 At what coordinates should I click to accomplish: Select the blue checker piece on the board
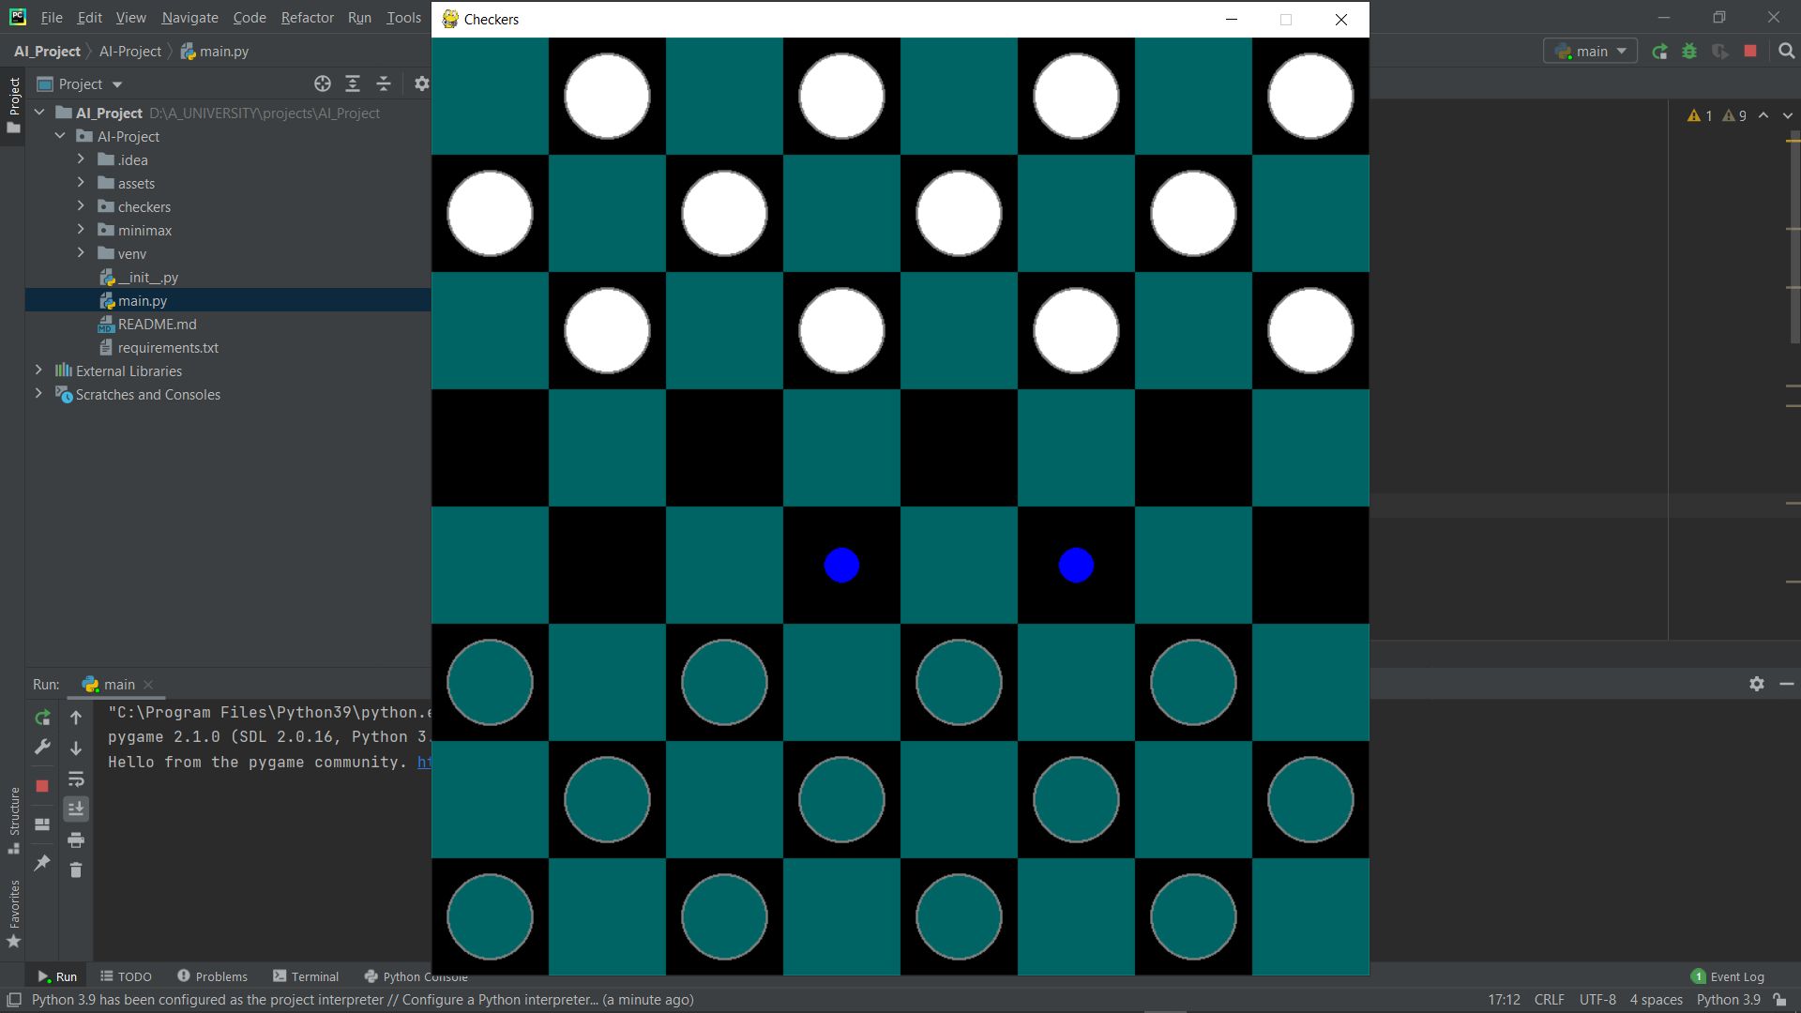pos(841,565)
